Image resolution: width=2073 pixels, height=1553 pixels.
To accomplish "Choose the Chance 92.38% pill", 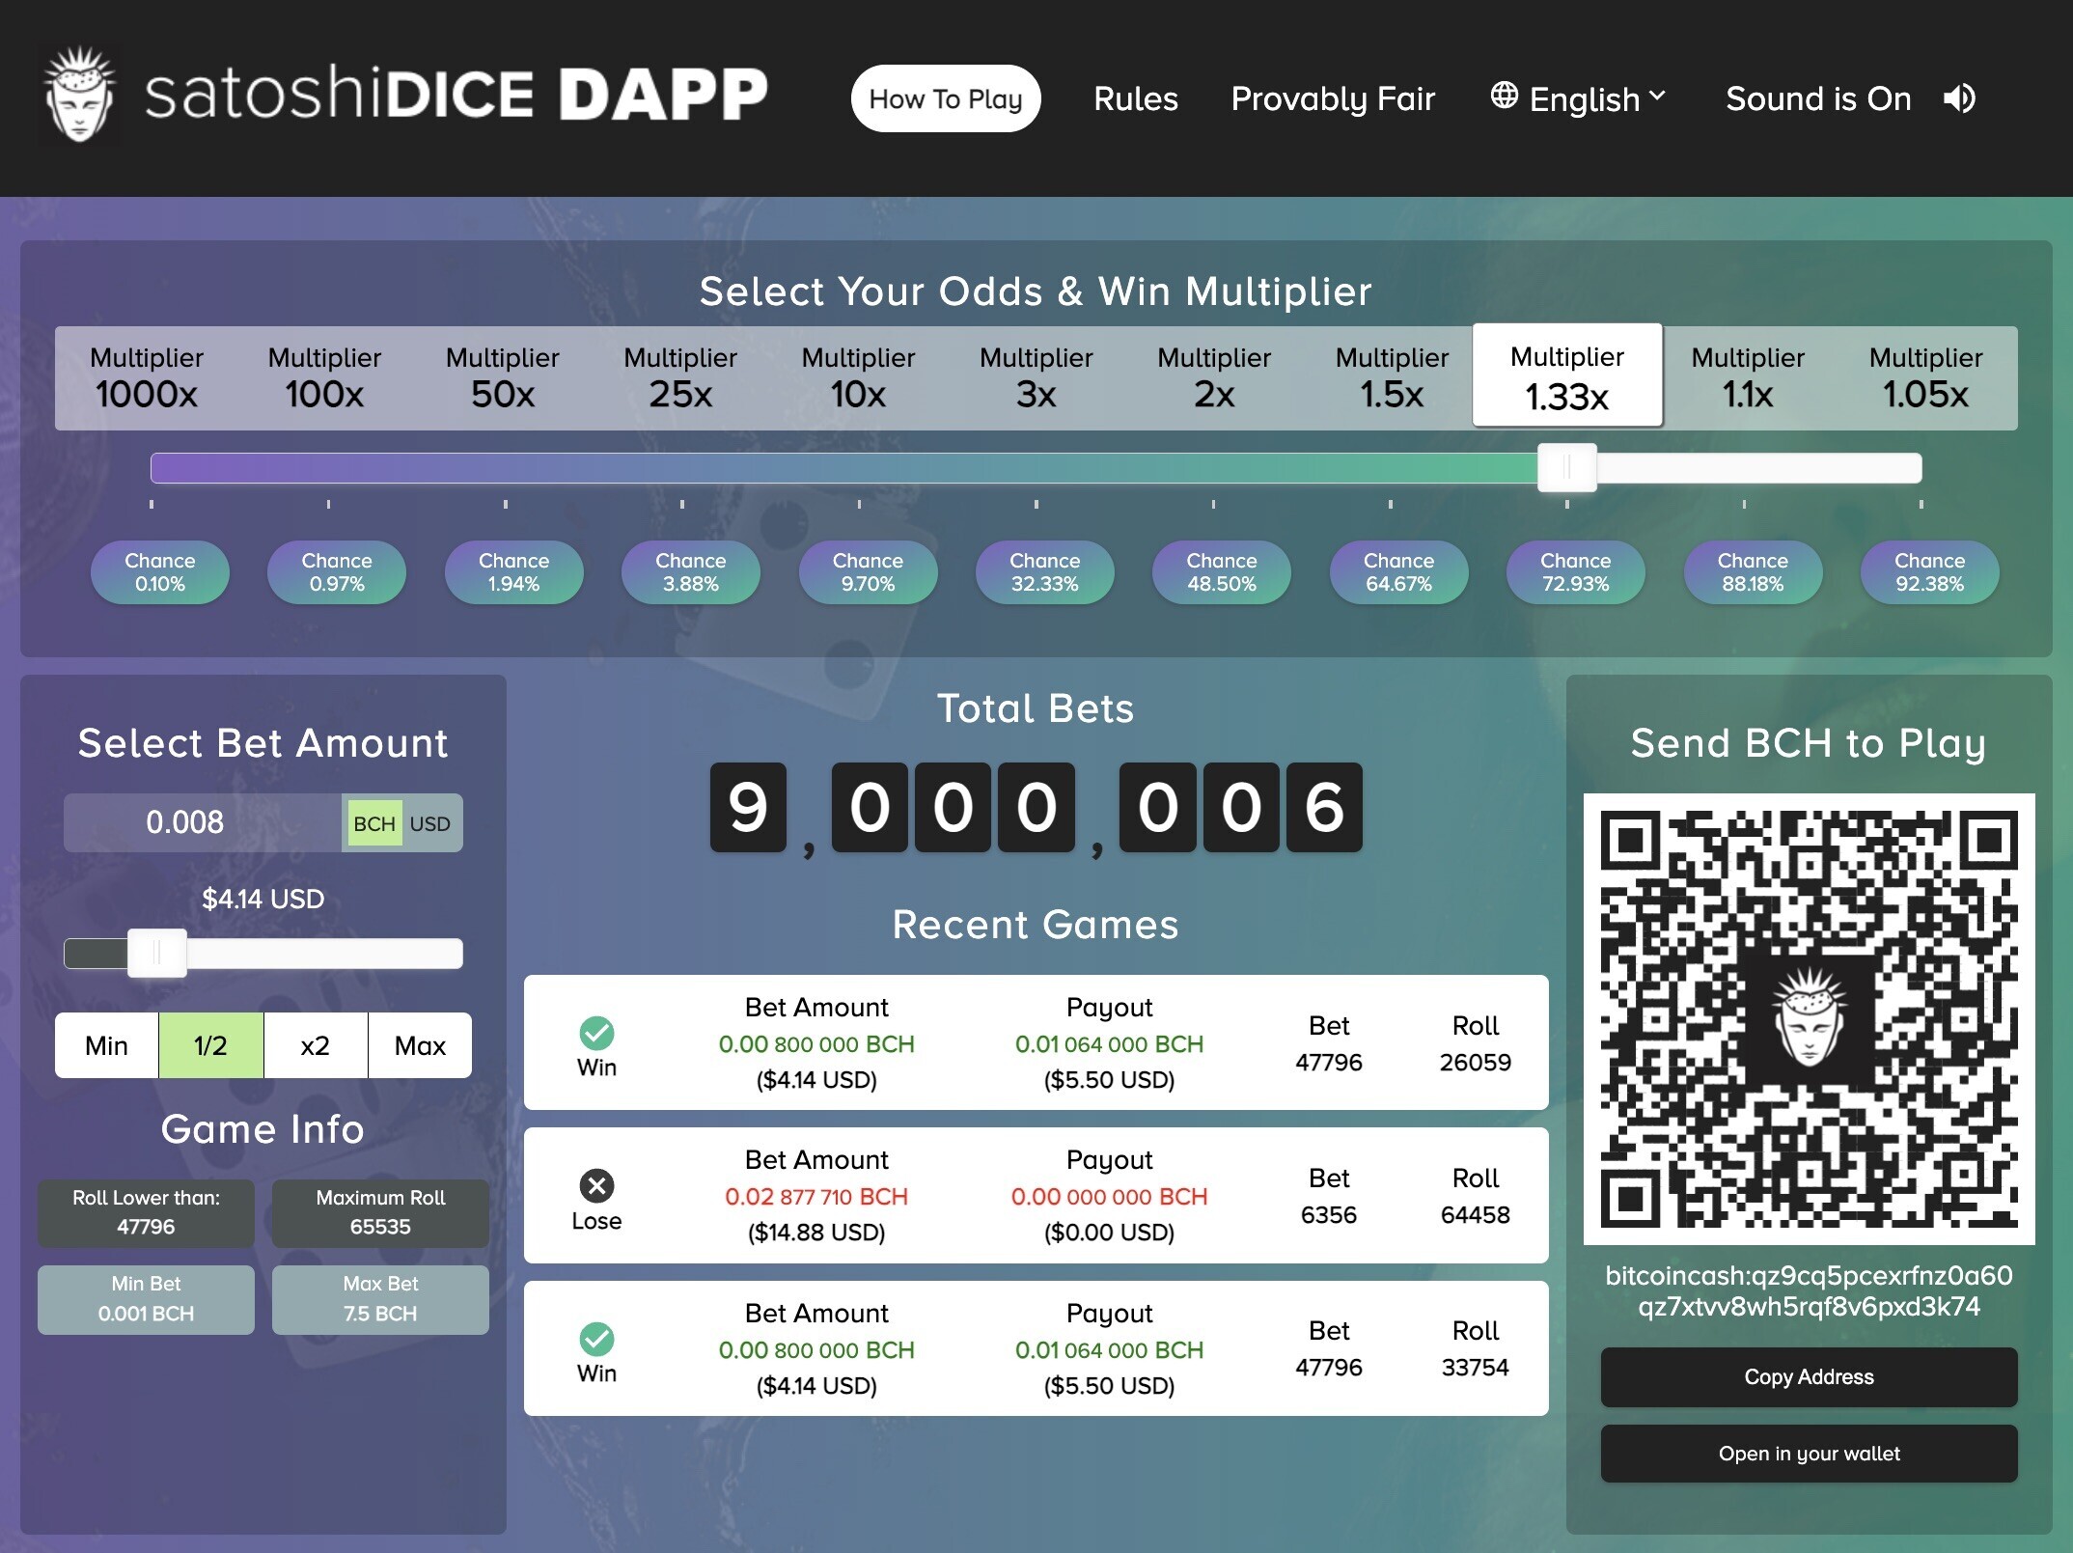I will tap(1930, 572).
